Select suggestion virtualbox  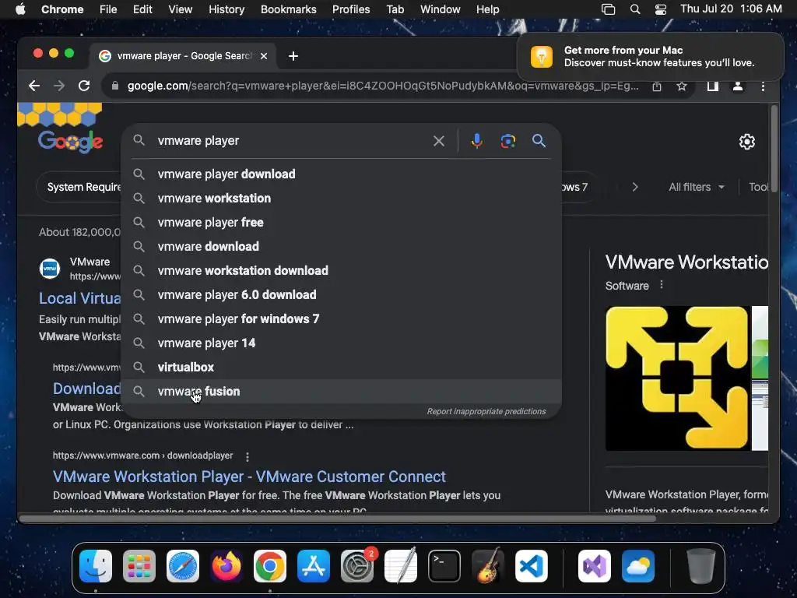pos(341,368)
